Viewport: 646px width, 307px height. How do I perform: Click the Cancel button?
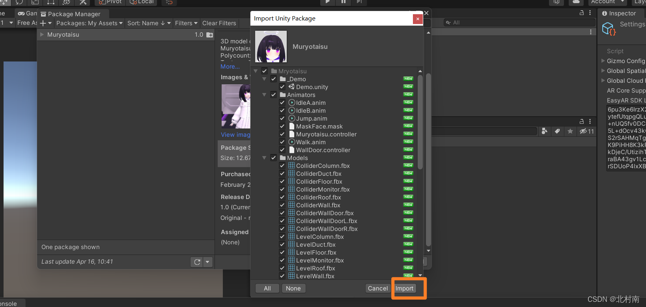[378, 288]
